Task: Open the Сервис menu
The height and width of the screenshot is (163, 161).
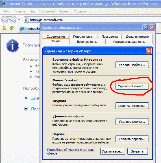Action: pyautogui.click(x=64, y=11)
